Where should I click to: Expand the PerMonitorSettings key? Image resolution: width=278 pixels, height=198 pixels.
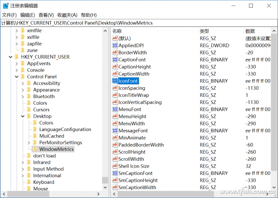(x=29, y=143)
